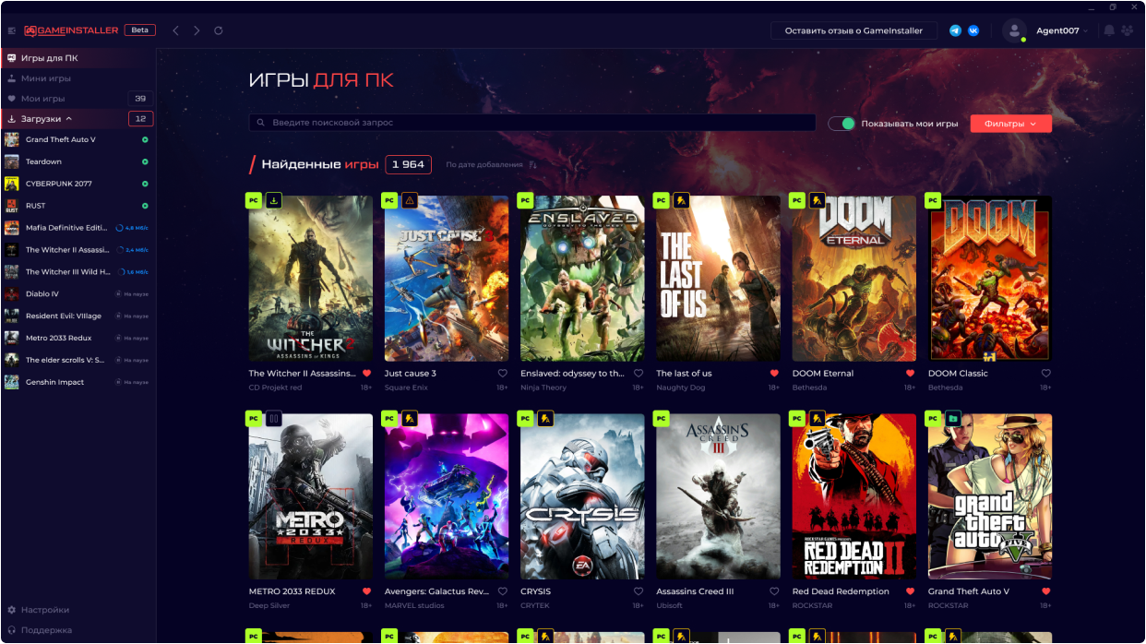This screenshot has height=644, width=1146.
Task: Expand the Agent007 account menu
Action: point(1061,30)
